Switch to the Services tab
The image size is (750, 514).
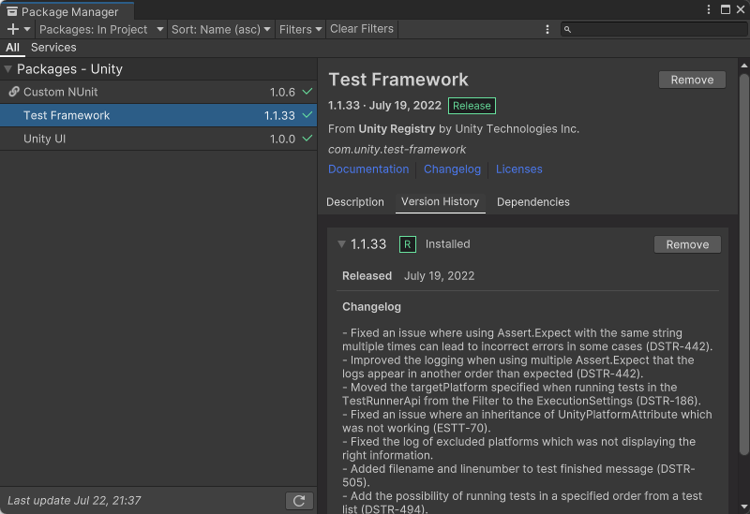click(x=53, y=48)
